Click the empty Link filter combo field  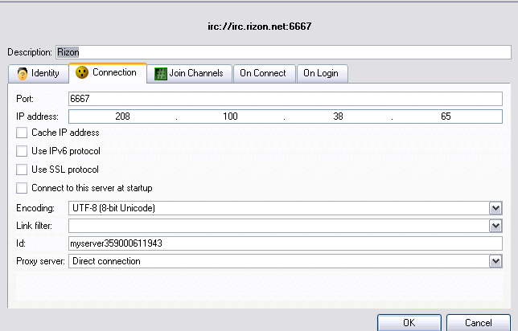point(286,226)
